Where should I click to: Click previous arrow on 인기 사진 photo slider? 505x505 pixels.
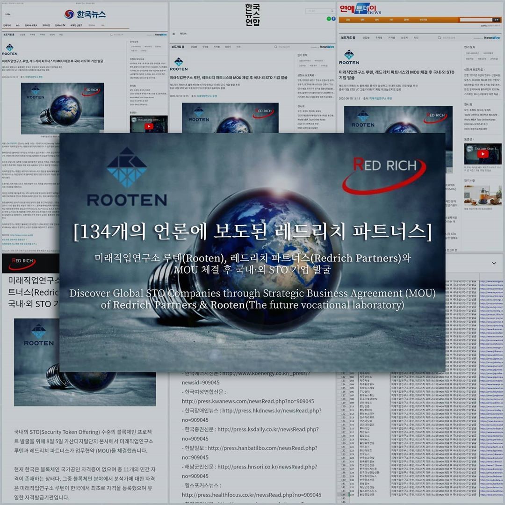[x=467, y=195]
